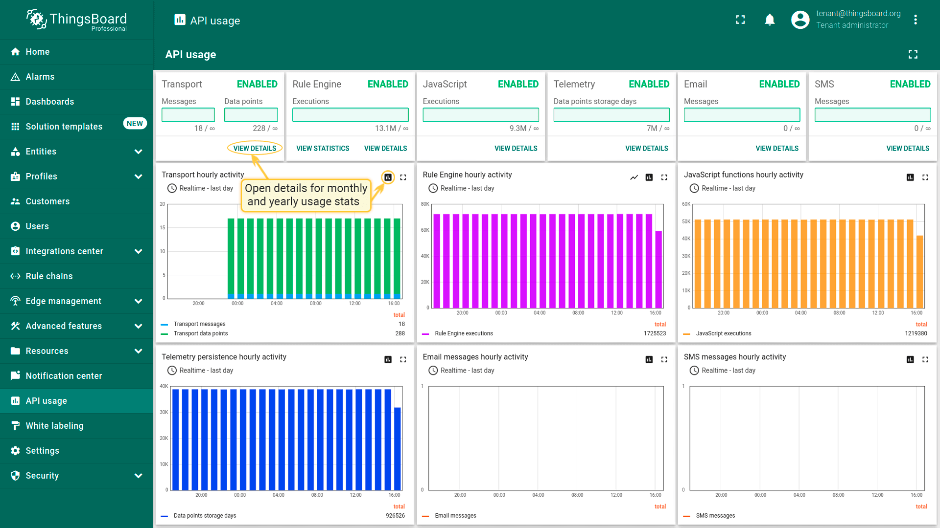The image size is (940, 528).
Task: Expand Email messages widget to fullscreen
Action: click(664, 359)
